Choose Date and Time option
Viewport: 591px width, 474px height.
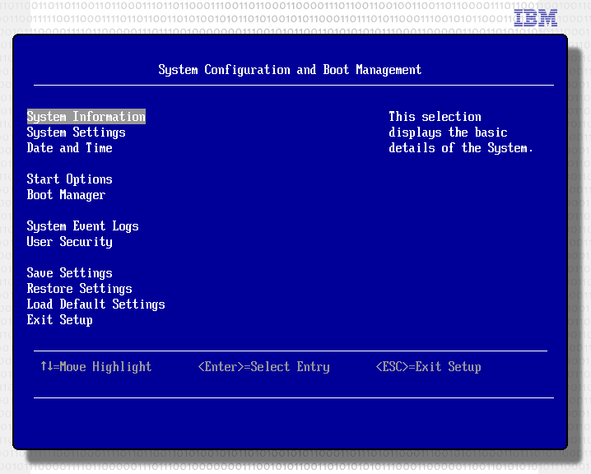(70, 148)
